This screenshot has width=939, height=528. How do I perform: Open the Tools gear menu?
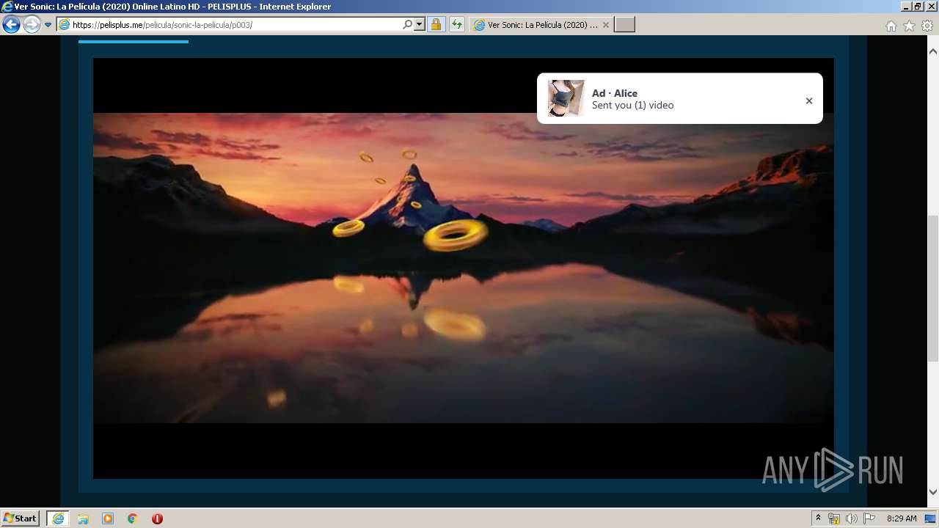click(927, 26)
